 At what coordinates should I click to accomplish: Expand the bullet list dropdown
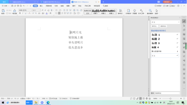click(x=58, y=10)
